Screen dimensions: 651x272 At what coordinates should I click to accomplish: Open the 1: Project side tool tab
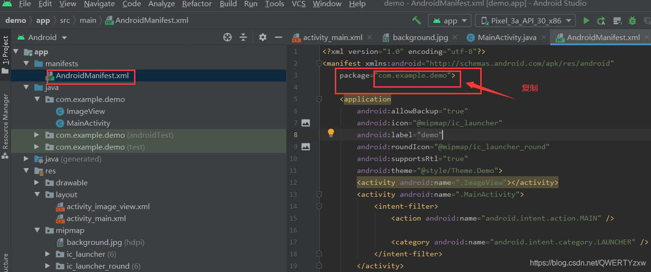[x=5, y=50]
